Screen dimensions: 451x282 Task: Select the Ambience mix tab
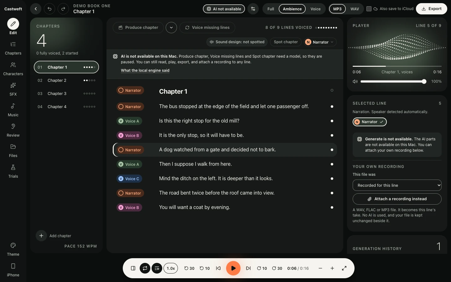tap(292, 9)
